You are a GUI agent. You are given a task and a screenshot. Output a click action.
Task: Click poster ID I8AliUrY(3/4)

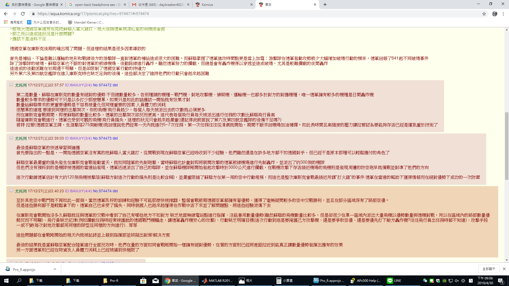(78, 138)
